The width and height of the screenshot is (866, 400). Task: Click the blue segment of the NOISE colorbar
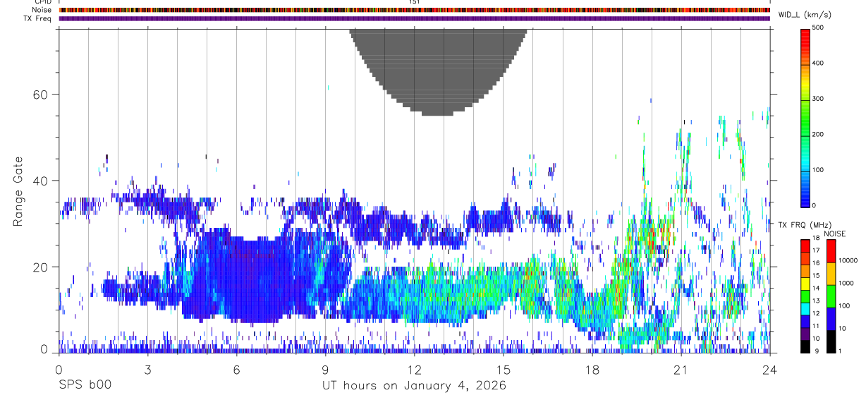click(830, 319)
